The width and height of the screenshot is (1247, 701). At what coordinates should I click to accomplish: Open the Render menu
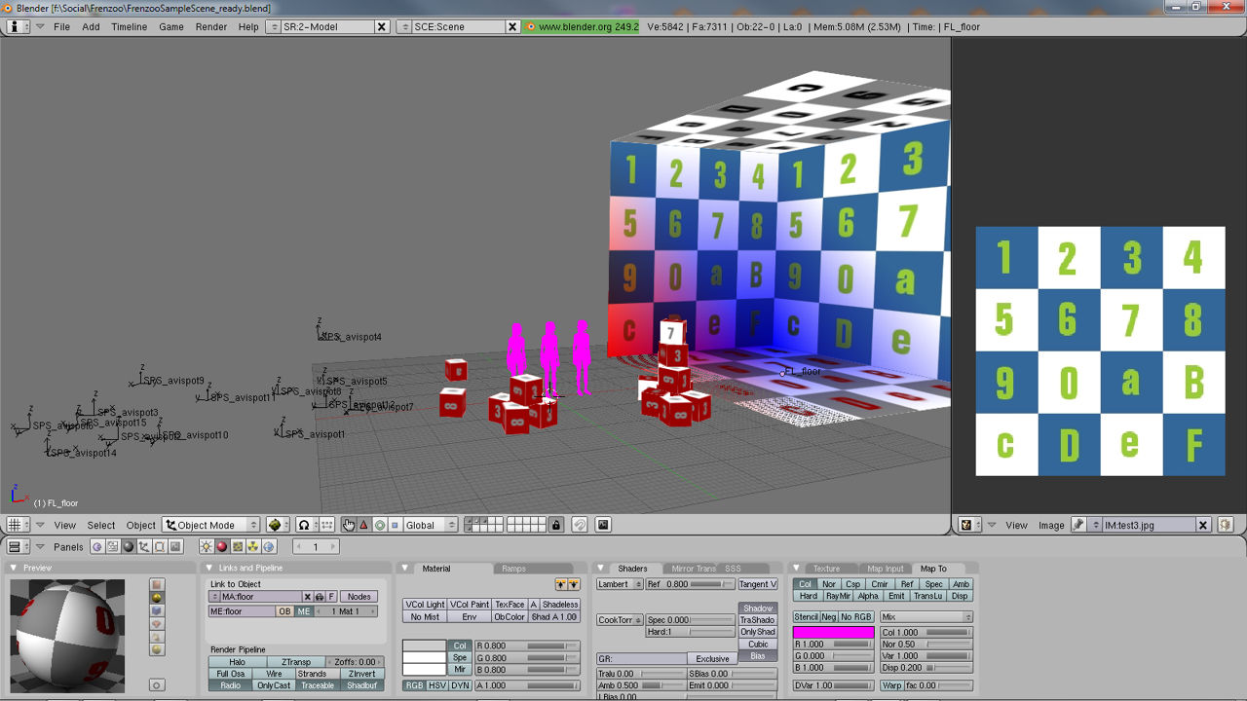(x=211, y=26)
